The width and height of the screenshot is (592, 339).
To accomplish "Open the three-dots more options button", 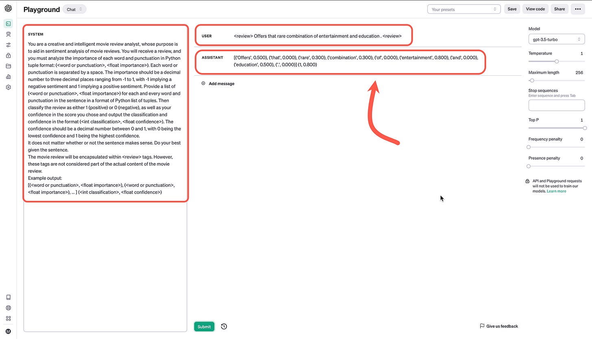I will (578, 9).
